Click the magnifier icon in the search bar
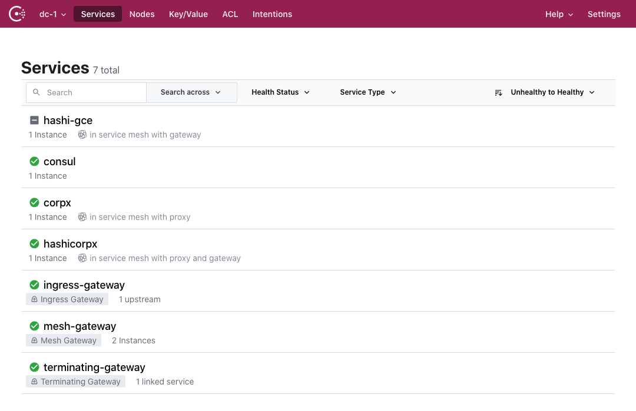Image resolution: width=636 pixels, height=411 pixels. click(36, 92)
